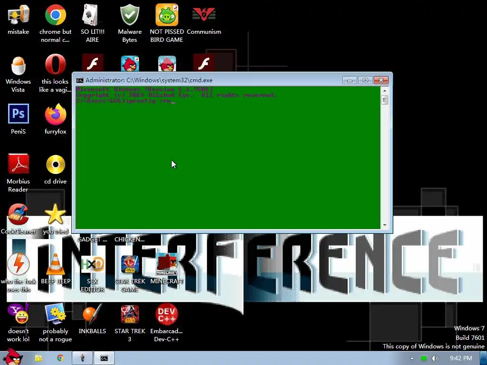Open the 'mistake' computer desktop icon
487x365 pixels.
18,15
